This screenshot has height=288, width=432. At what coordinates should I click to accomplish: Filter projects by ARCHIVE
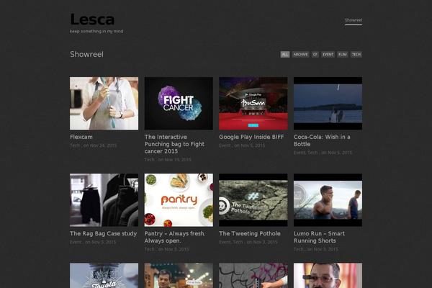click(300, 55)
